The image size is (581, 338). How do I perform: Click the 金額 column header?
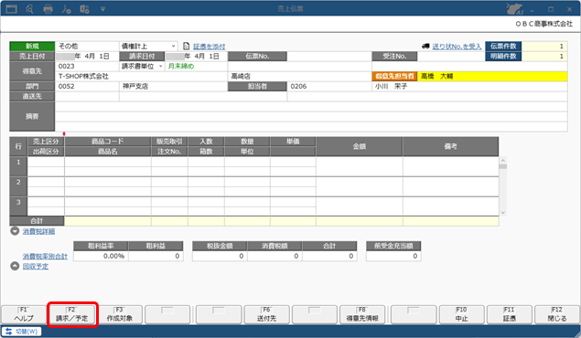(x=359, y=146)
